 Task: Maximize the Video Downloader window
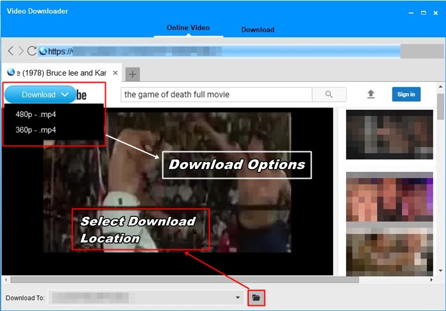[424, 13]
